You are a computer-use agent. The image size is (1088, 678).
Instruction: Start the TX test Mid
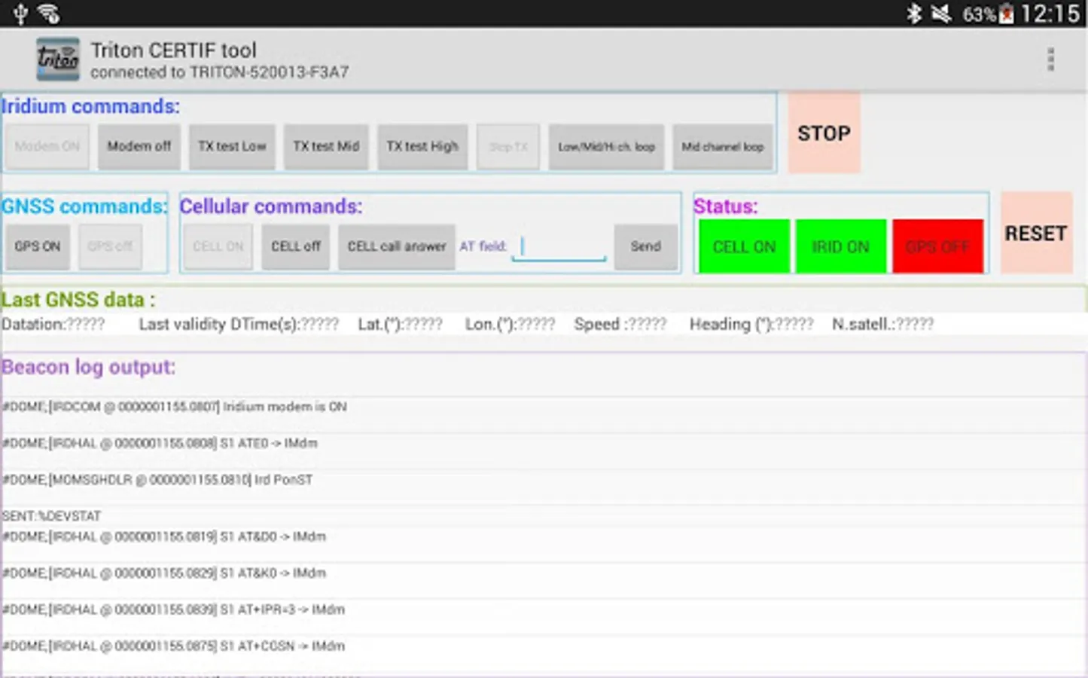click(x=326, y=146)
